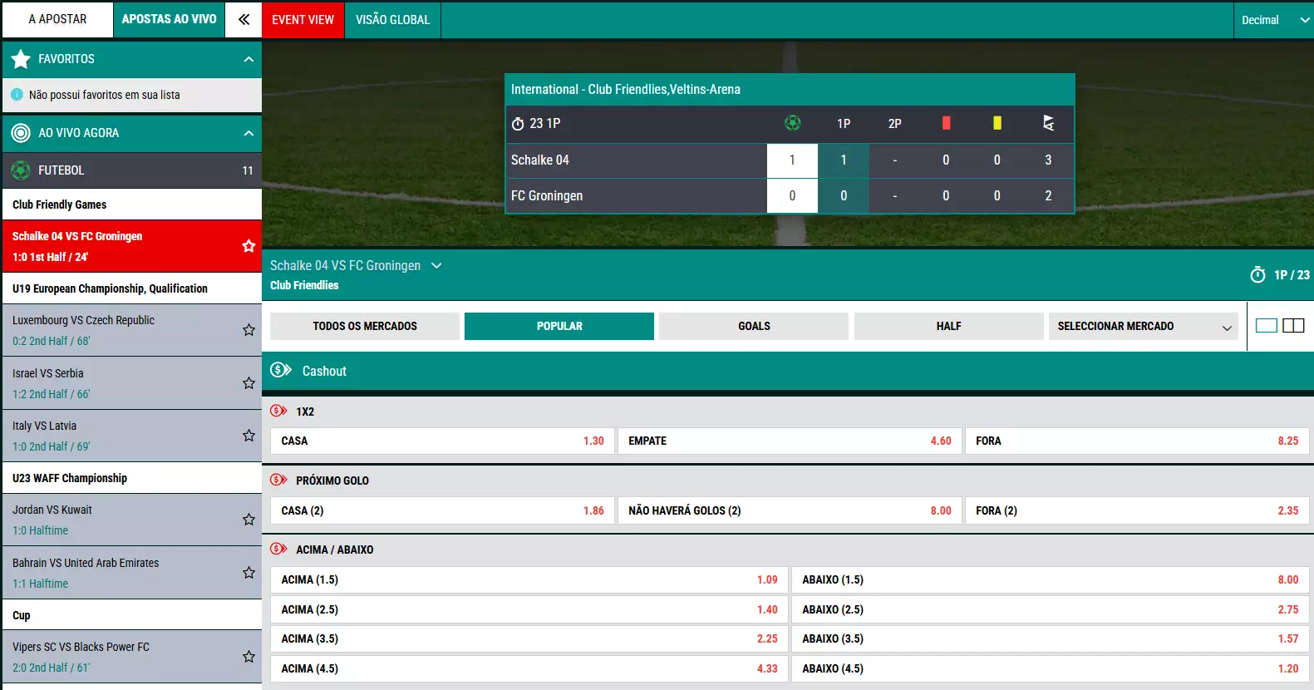The height and width of the screenshot is (690, 1314).
Task: Click the corner kicks flag icon
Action: [1048, 123]
